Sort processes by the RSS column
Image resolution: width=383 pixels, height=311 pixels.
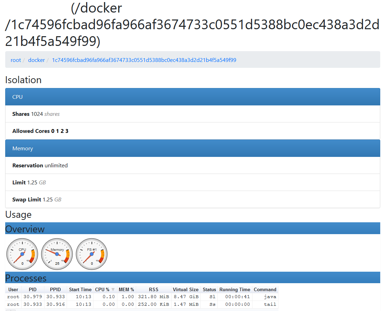pos(153,289)
